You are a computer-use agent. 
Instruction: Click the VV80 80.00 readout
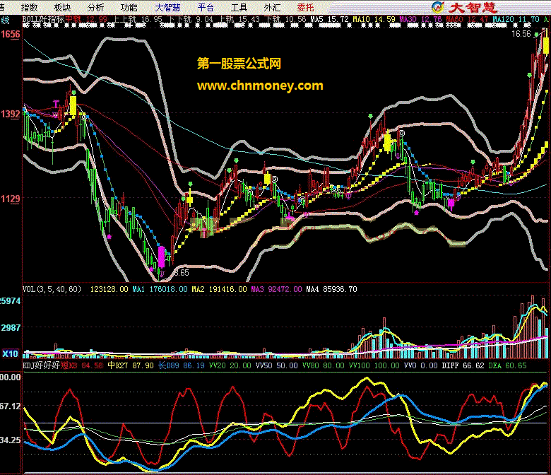click(x=324, y=365)
